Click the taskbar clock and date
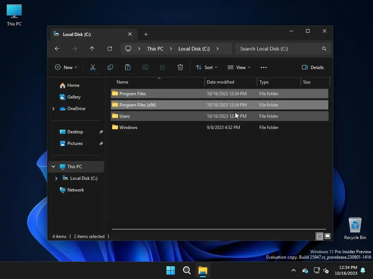Screen dimensions: 373x279 [346, 270]
